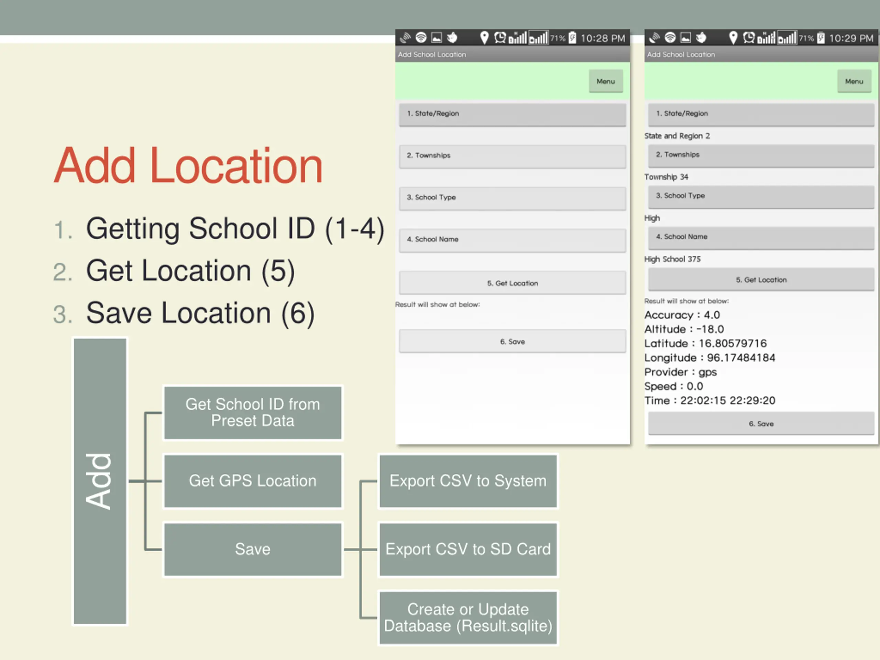Click the 'State and Region 2' value
The image size is (880, 660).
pos(677,136)
